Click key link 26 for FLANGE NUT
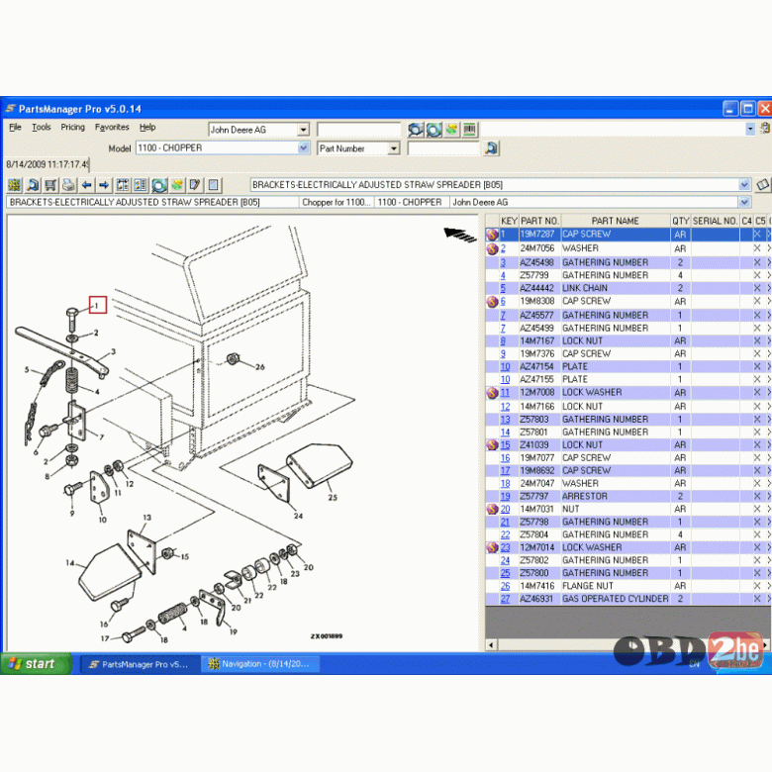 [x=505, y=586]
